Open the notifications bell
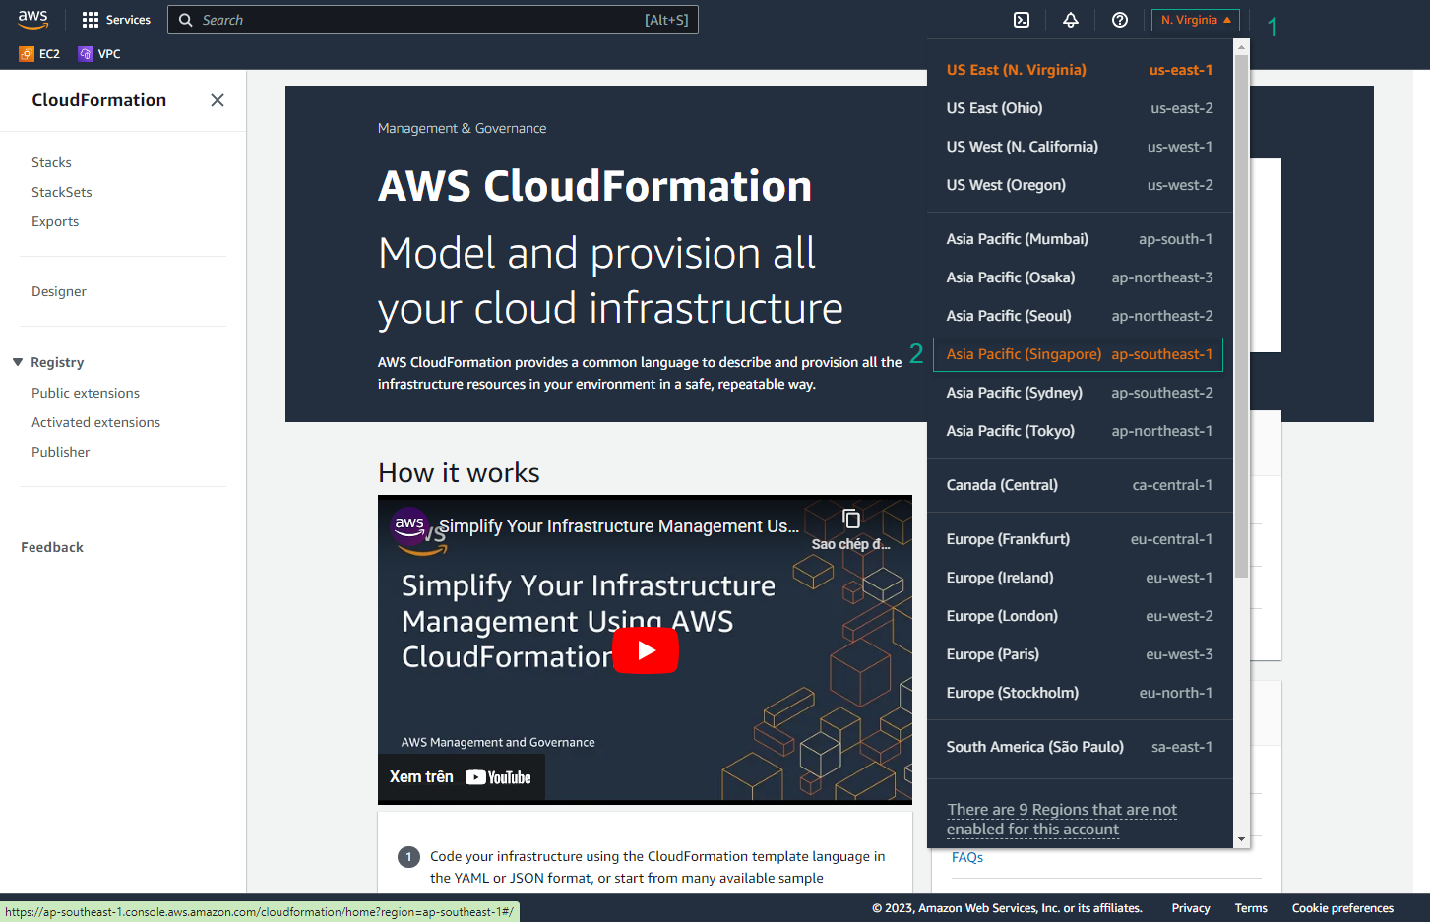 coord(1071,20)
